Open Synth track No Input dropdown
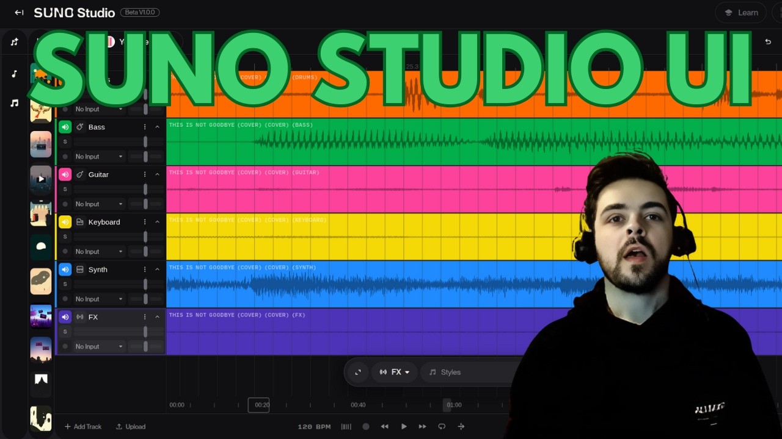Viewport: 782px width, 439px height. click(x=99, y=299)
